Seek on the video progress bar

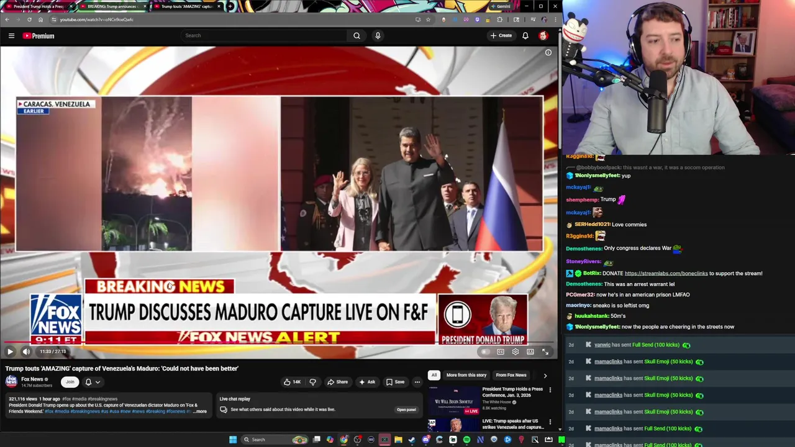point(279,342)
